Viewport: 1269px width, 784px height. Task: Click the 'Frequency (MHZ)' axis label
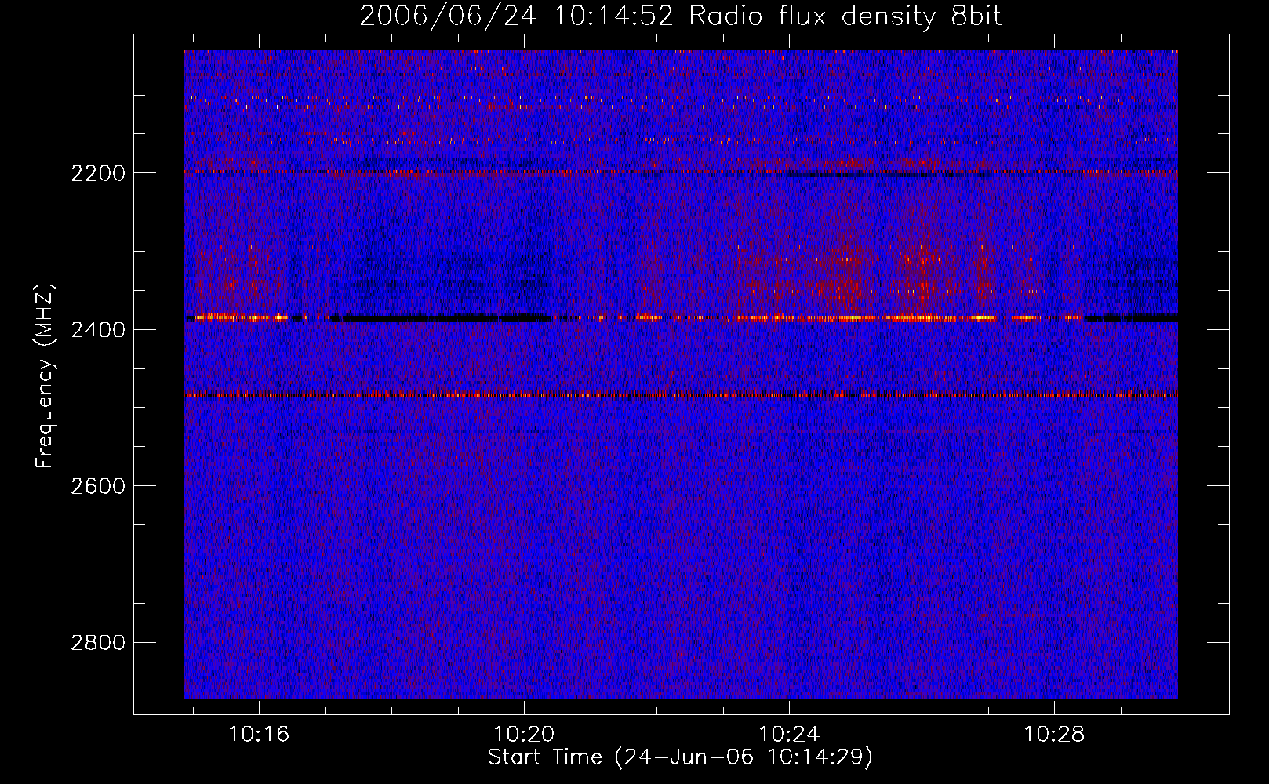(x=45, y=376)
